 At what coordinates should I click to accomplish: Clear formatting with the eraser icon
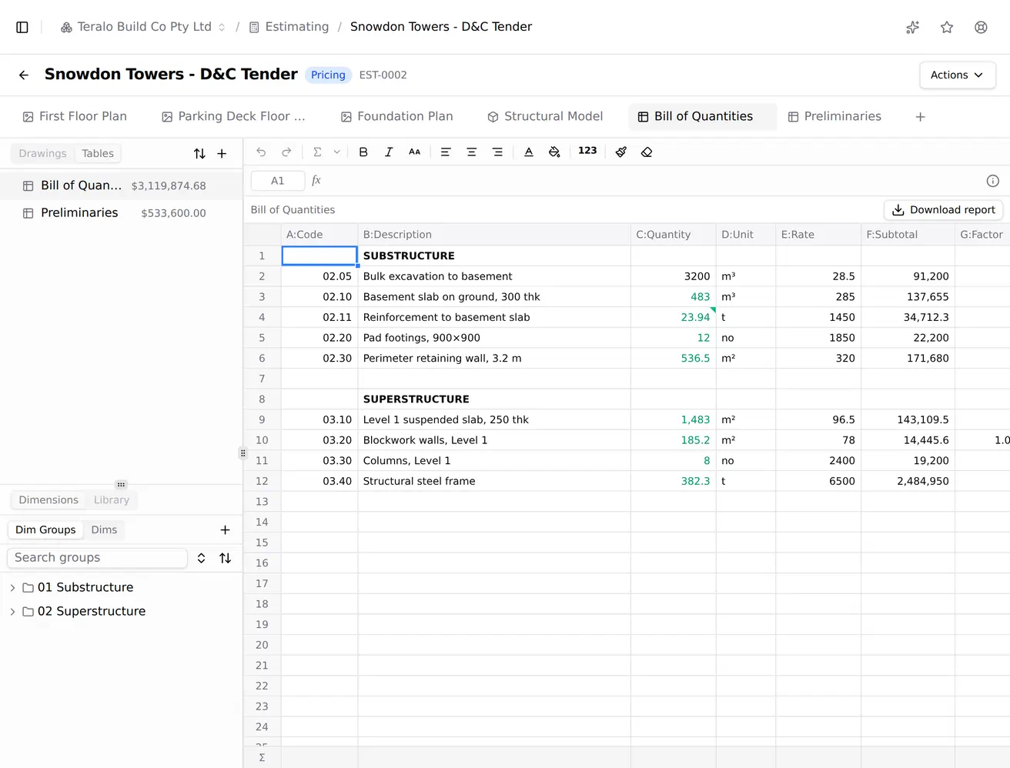tap(647, 152)
